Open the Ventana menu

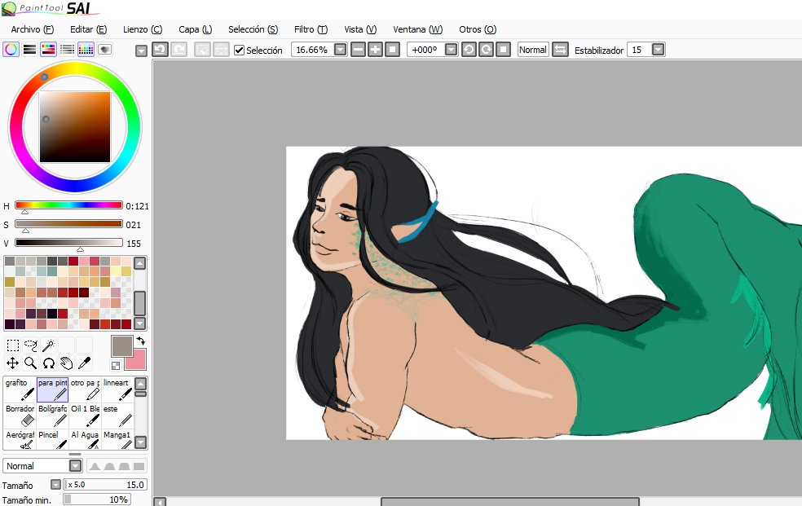[418, 29]
